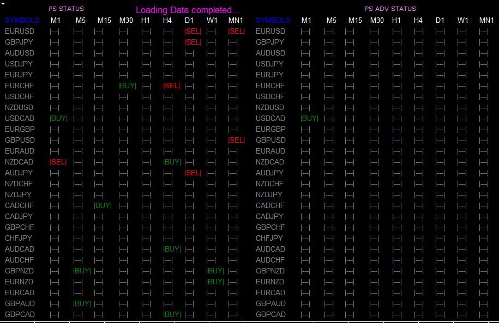Select the AUDJPY D1 SEL signal
Viewport: 499px width, 323px height.
pyautogui.click(x=193, y=173)
